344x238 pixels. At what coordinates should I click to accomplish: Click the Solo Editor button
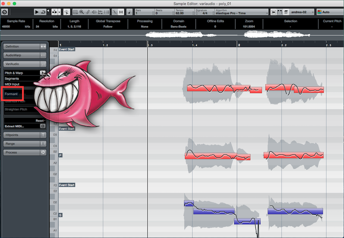(4, 12)
